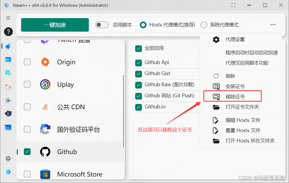Select the Uplay text label
The width and height of the screenshot is (289, 183).
pyautogui.click(x=66, y=85)
